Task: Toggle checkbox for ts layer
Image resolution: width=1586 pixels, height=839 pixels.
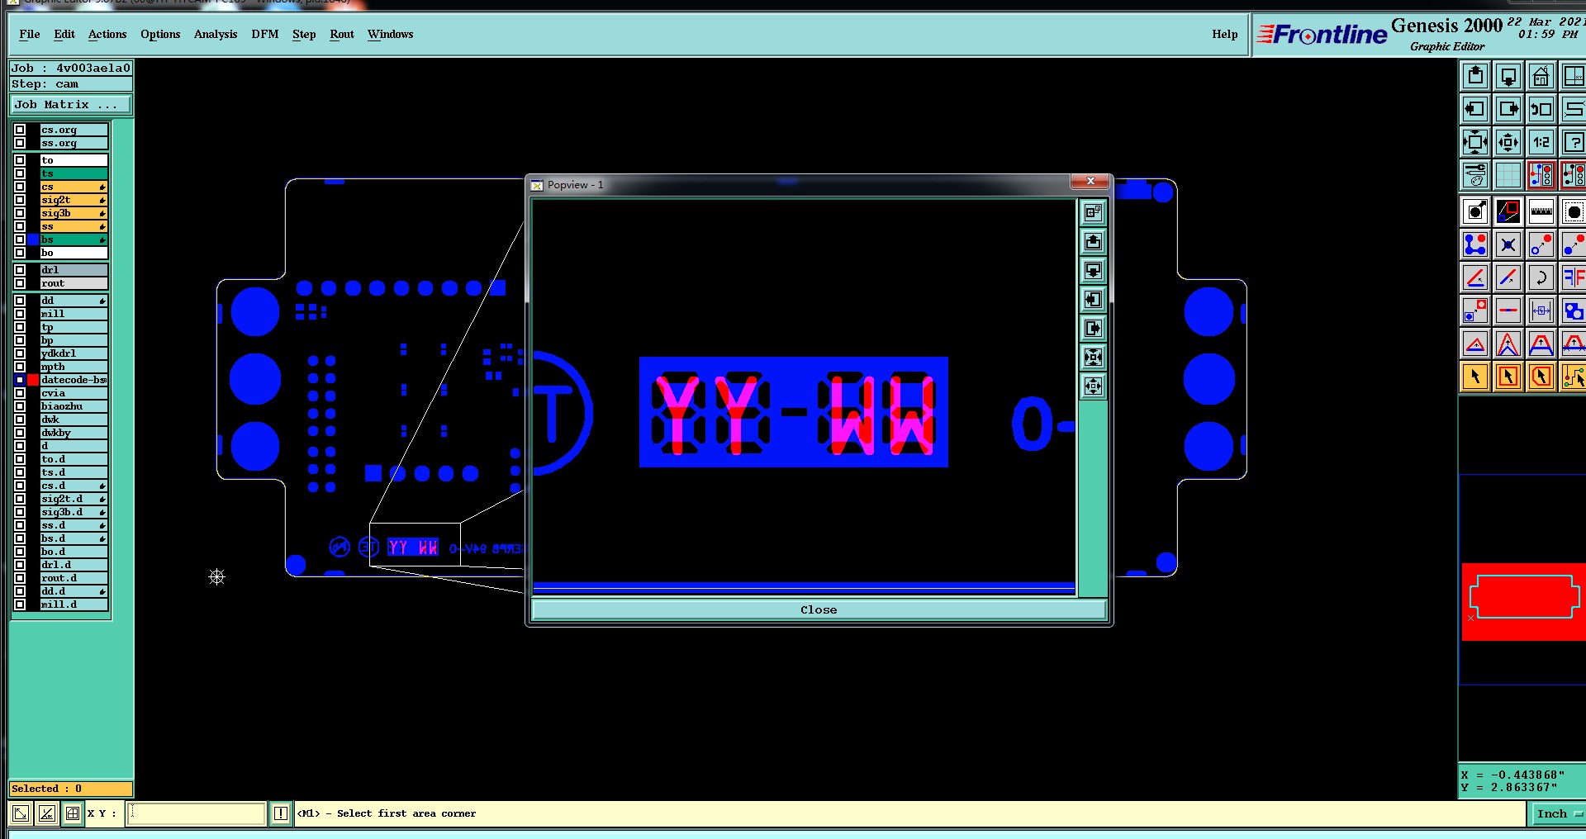Action: coord(20,173)
